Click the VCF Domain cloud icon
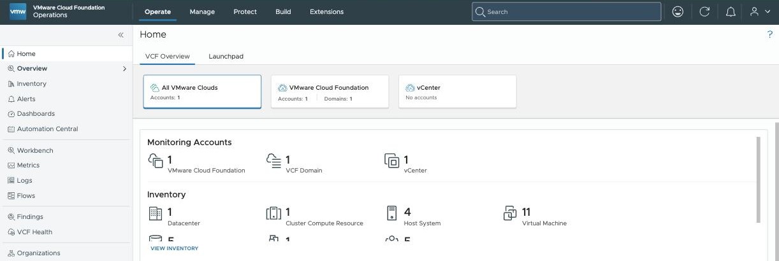 click(x=273, y=161)
